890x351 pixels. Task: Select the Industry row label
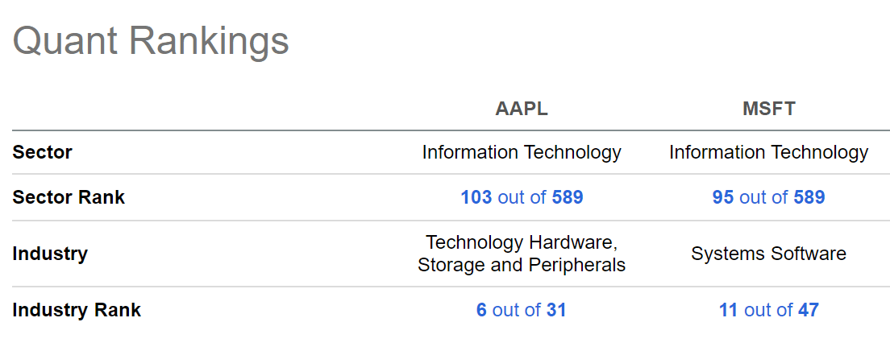50,254
